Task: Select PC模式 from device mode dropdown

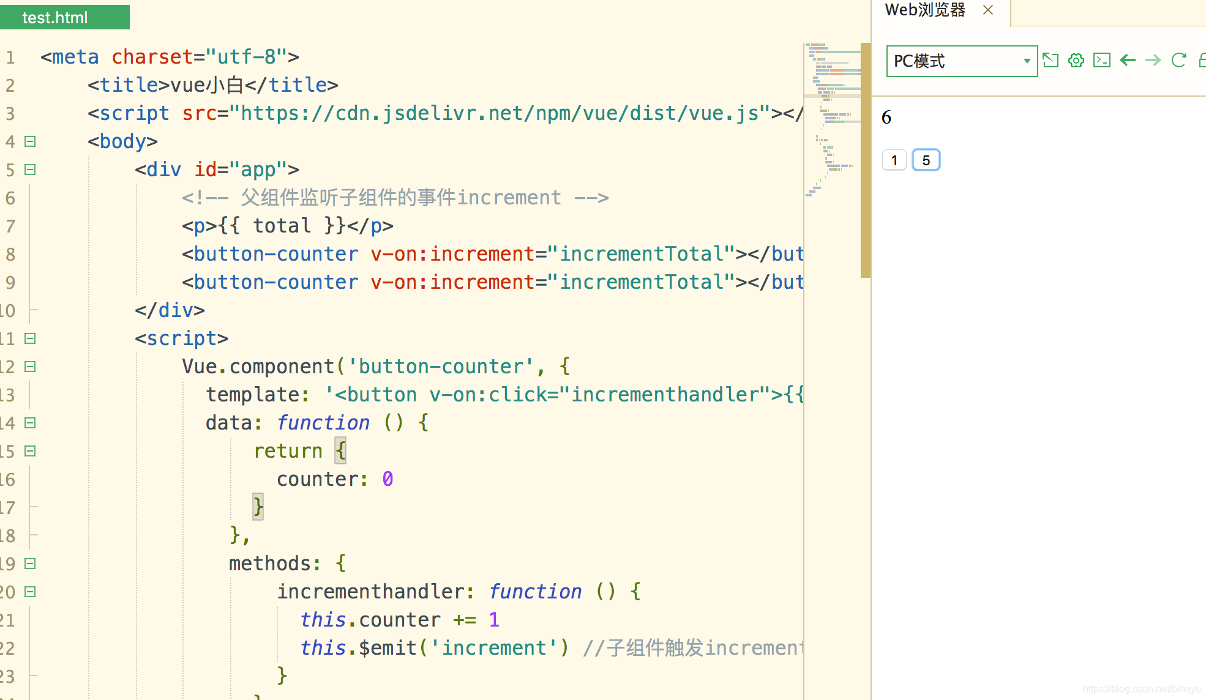Action: [959, 60]
